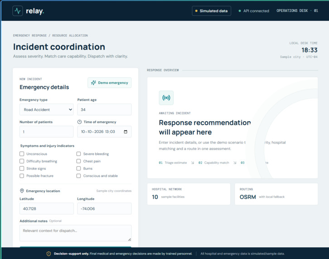The height and width of the screenshot is (259, 329).
Task: Click the Number of patients field
Action: point(47,132)
